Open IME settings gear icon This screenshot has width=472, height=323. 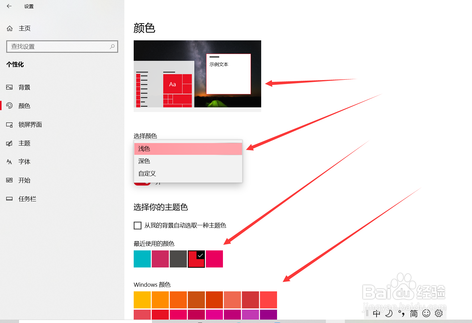[x=439, y=313]
